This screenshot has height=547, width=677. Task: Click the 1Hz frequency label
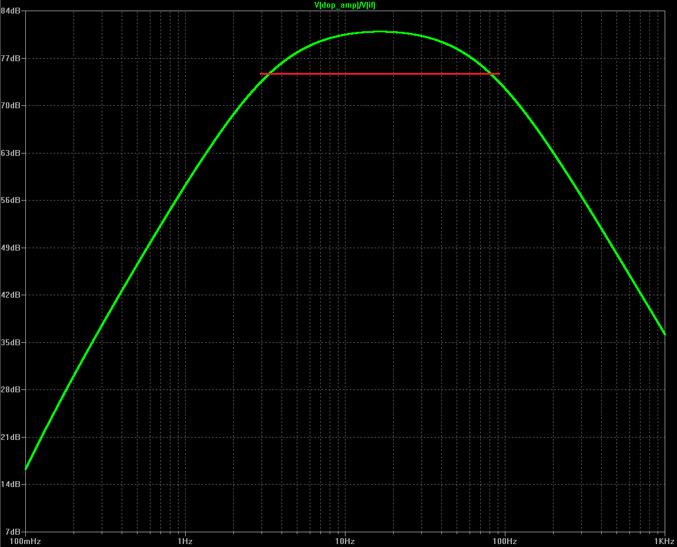[x=185, y=541]
